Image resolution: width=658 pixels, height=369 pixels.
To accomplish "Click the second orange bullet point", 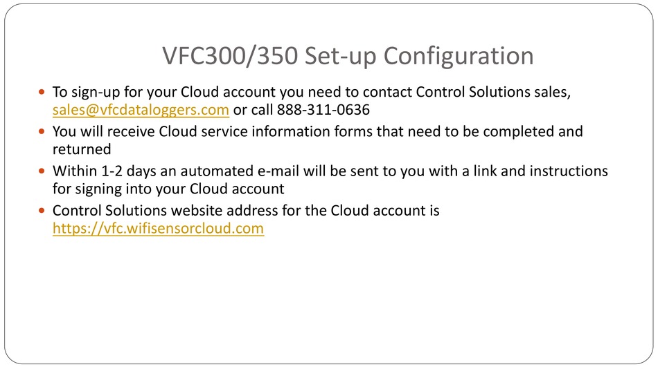I will [41, 131].
